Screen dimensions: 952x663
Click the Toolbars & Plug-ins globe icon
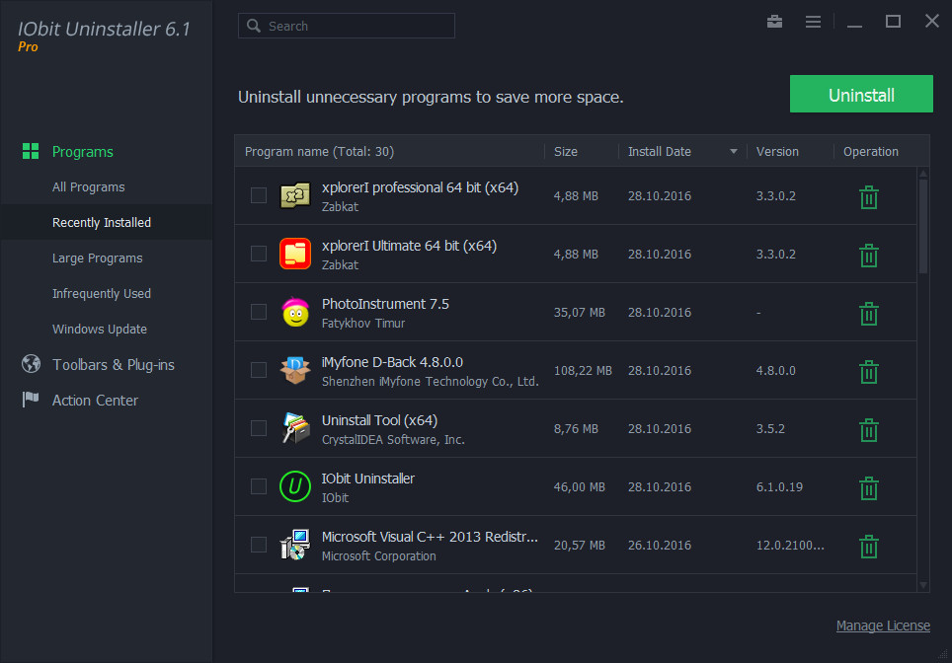coord(31,364)
